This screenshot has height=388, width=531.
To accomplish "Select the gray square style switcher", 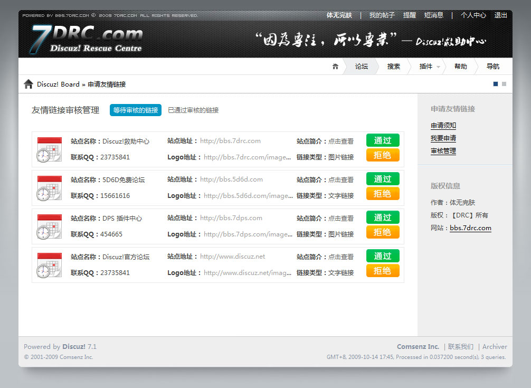I will [x=504, y=84].
